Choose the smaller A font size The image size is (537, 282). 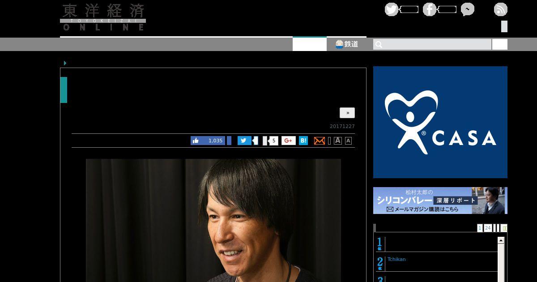348,141
